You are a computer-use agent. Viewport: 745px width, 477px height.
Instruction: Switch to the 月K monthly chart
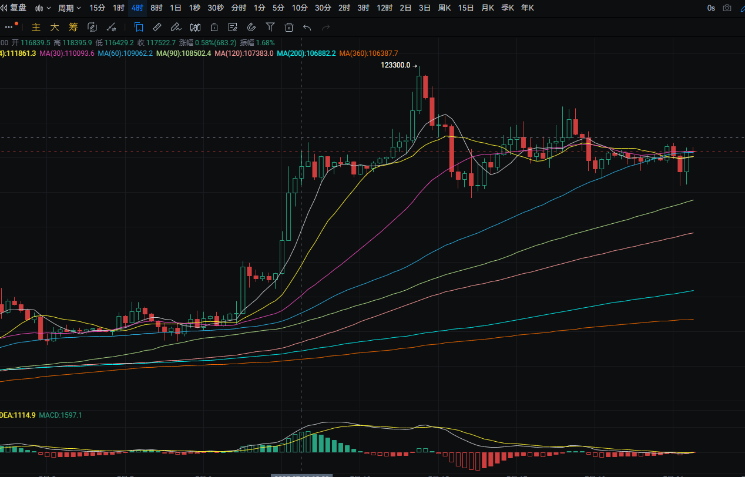coord(488,8)
